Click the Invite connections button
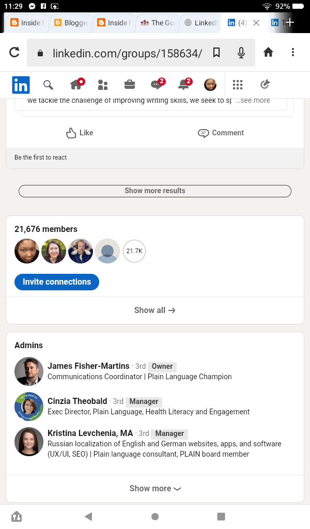Image resolution: width=310 pixels, height=529 pixels. coord(57,282)
